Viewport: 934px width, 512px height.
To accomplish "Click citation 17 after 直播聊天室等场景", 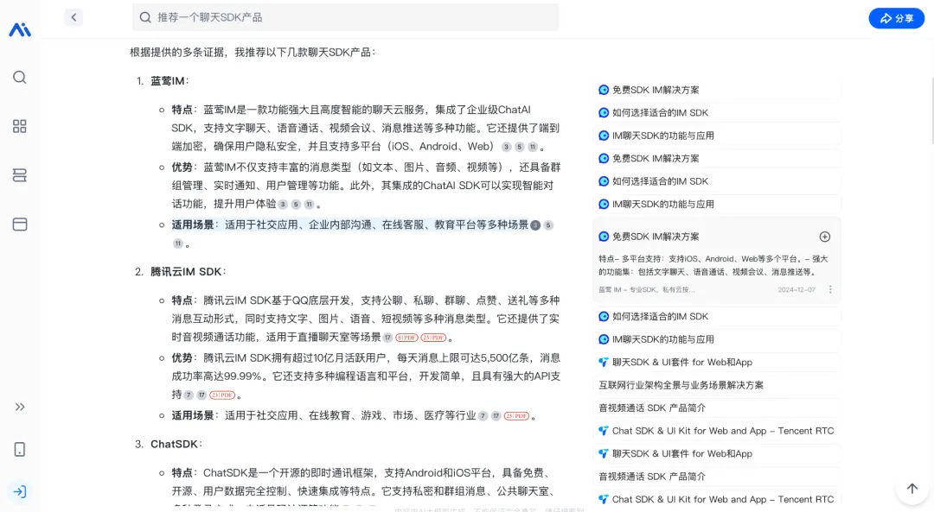I will (x=387, y=338).
